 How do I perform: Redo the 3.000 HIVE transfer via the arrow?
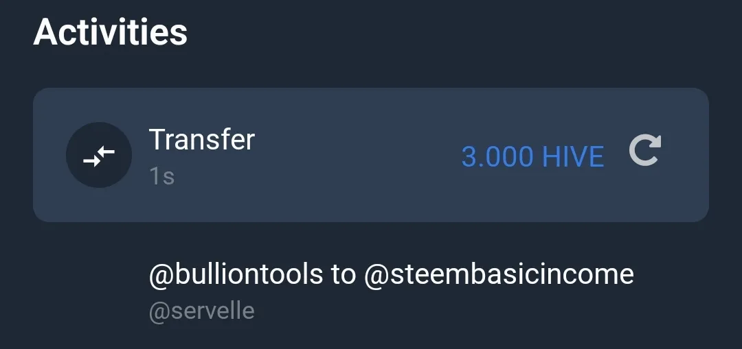coord(645,151)
